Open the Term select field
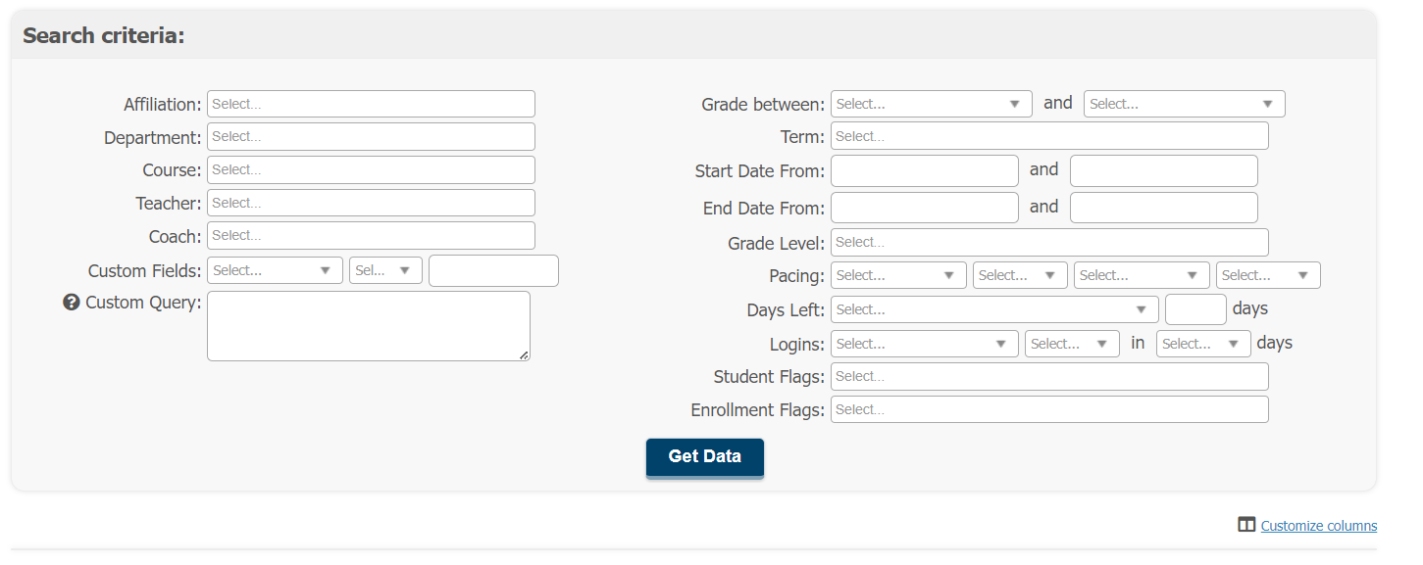This screenshot has width=1423, height=565. point(1049,136)
